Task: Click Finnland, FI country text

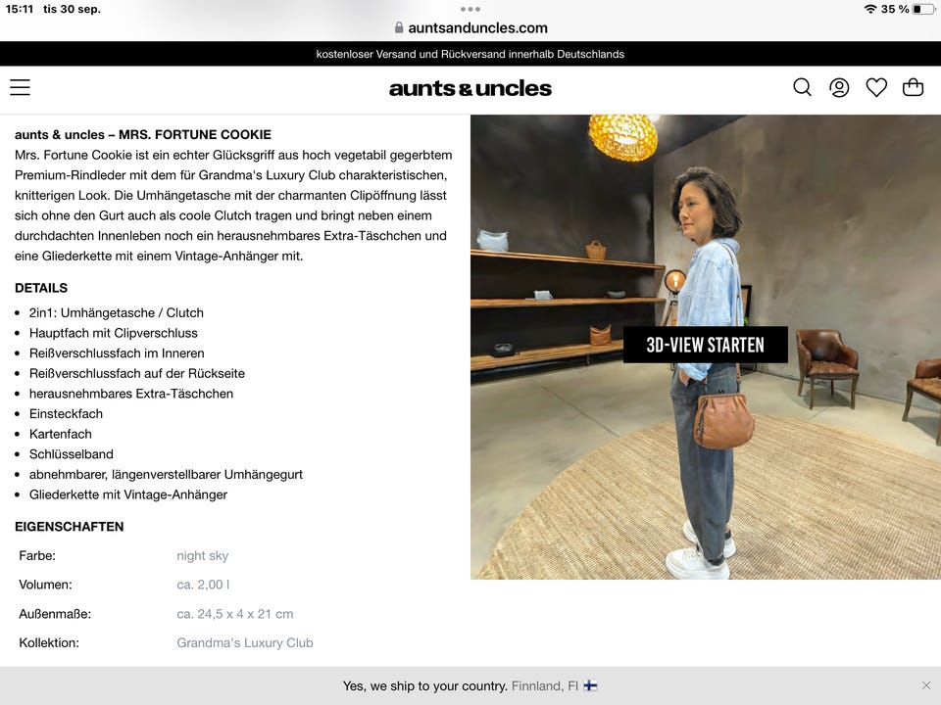Action: coord(544,685)
